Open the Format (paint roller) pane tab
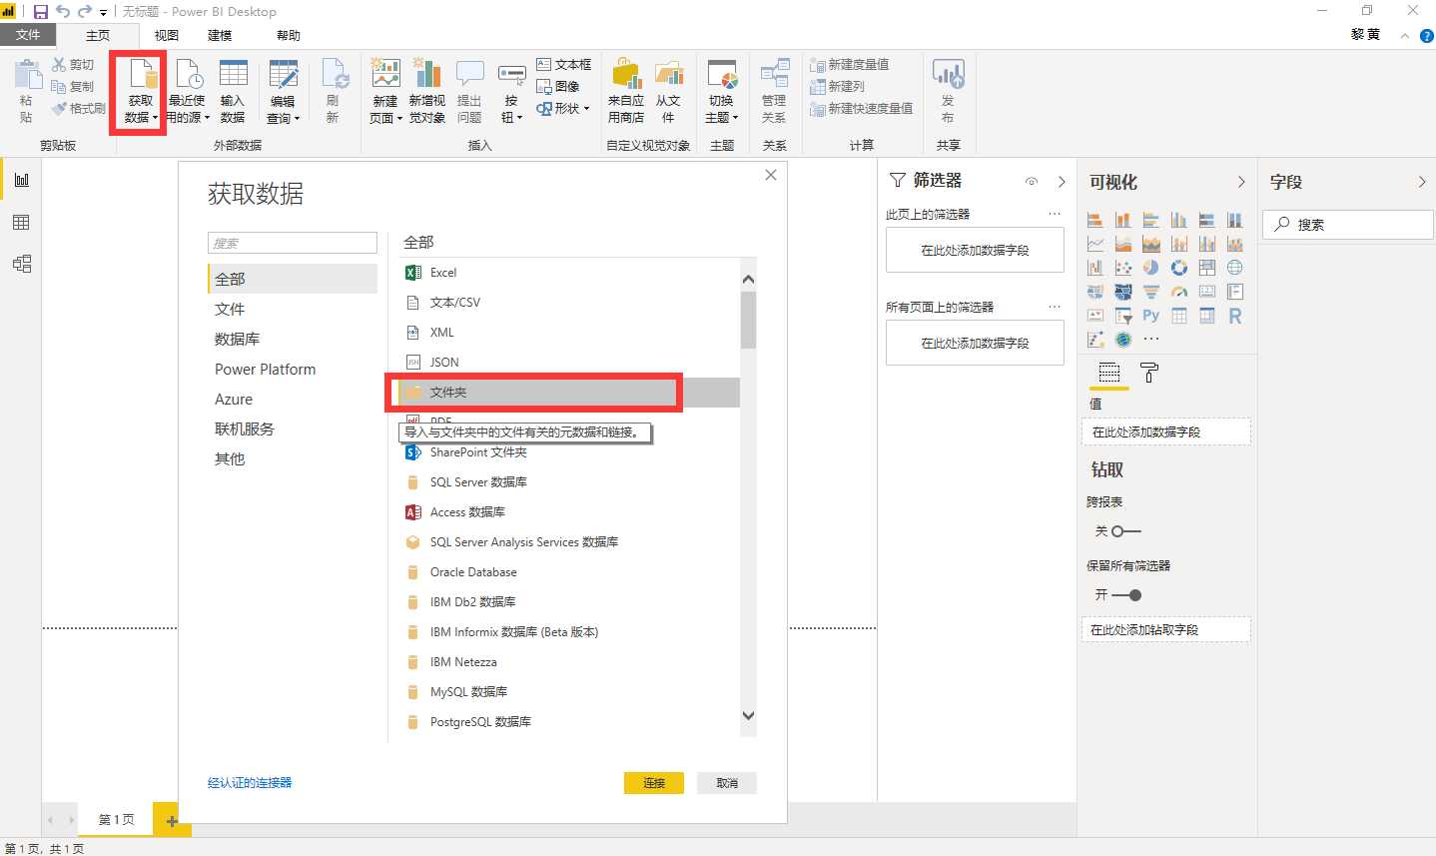The width and height of the screenshot is (1436, 856). (x=1149, y=373)
